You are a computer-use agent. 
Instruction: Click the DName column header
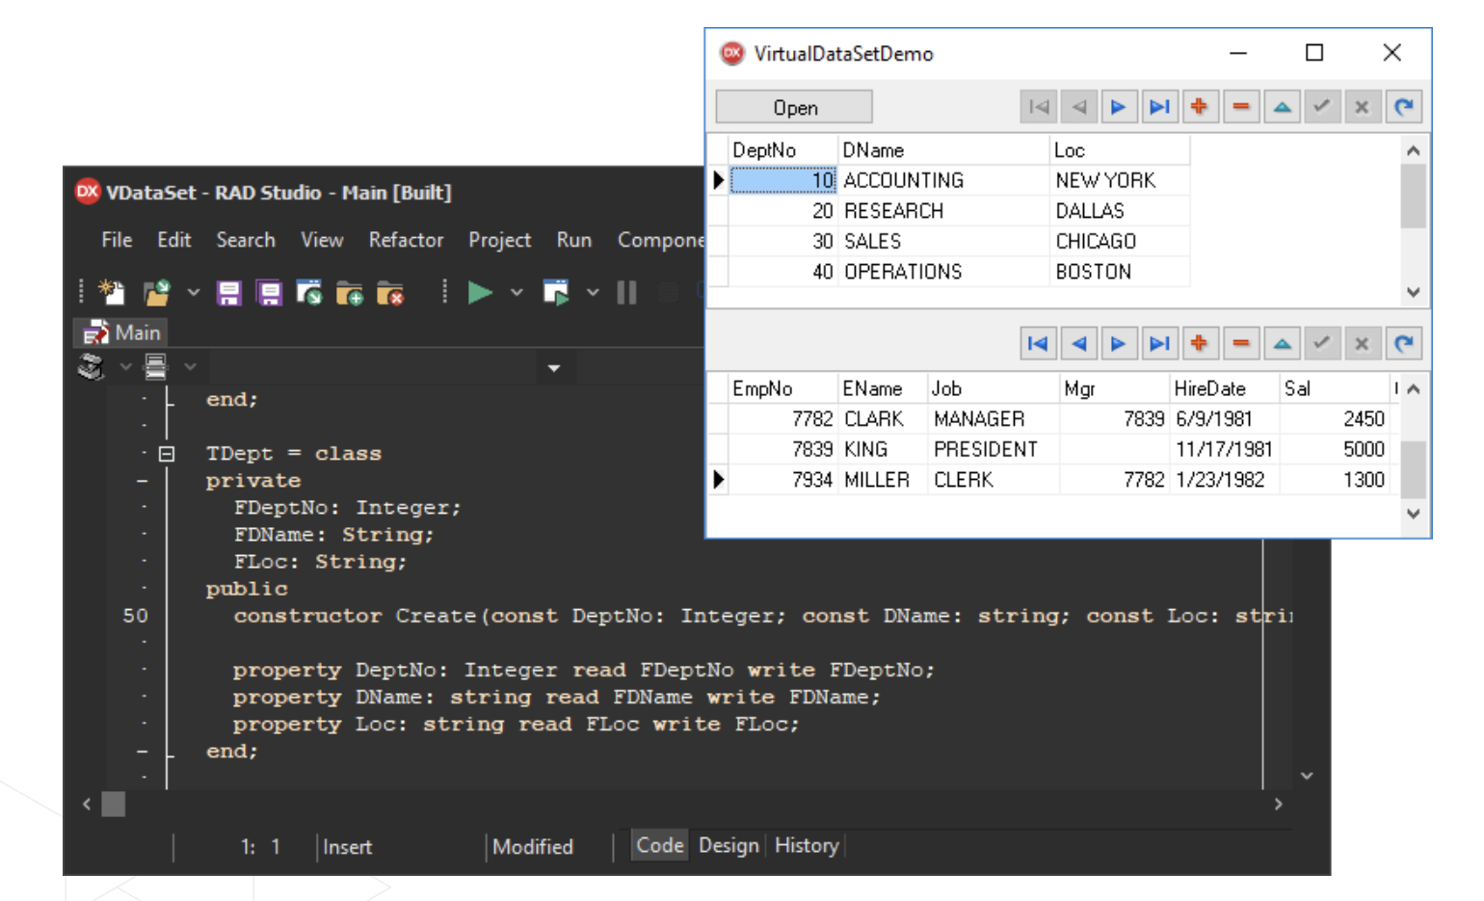click(943, 150)
